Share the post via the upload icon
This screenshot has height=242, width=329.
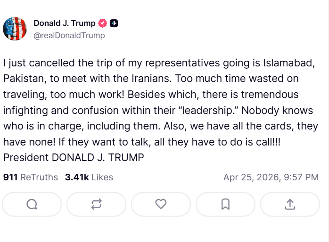[x=290, y=204]
